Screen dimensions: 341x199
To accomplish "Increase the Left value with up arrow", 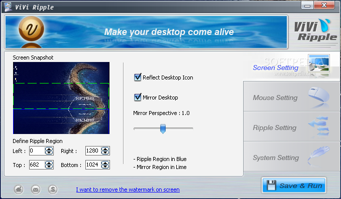I will 49,149.
